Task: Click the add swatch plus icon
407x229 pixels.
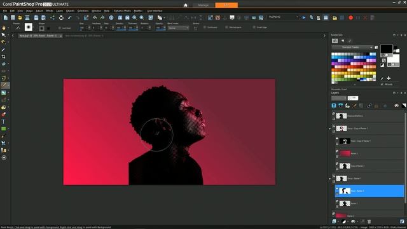Action: point(389,78)
